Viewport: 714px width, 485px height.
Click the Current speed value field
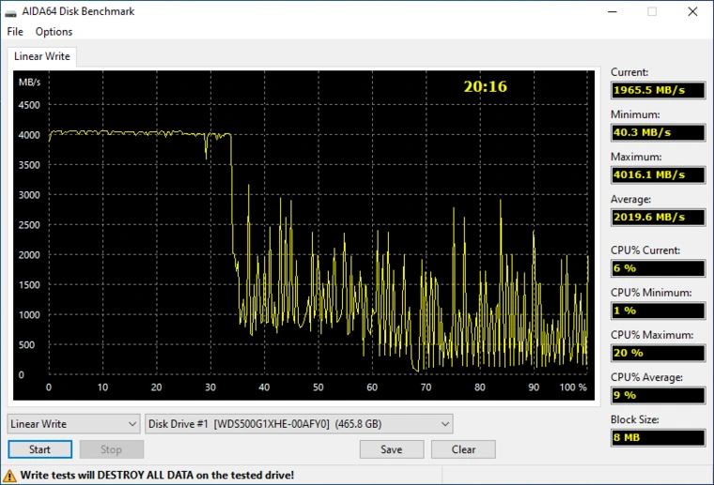click(658, 90)
